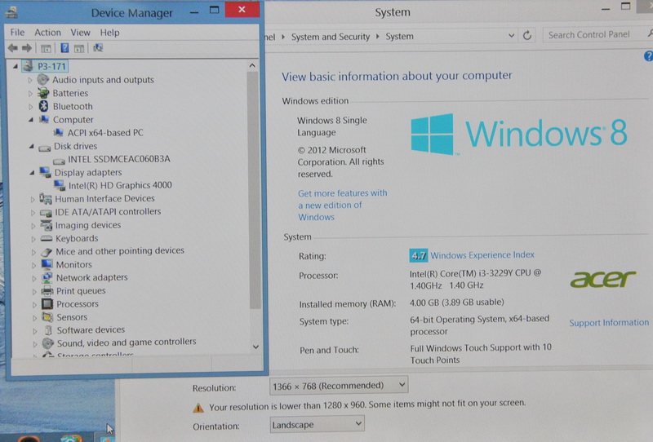Select the INTEL SSDMCEAC060B3A entry

pyautogui.click(x=118, y=159)
